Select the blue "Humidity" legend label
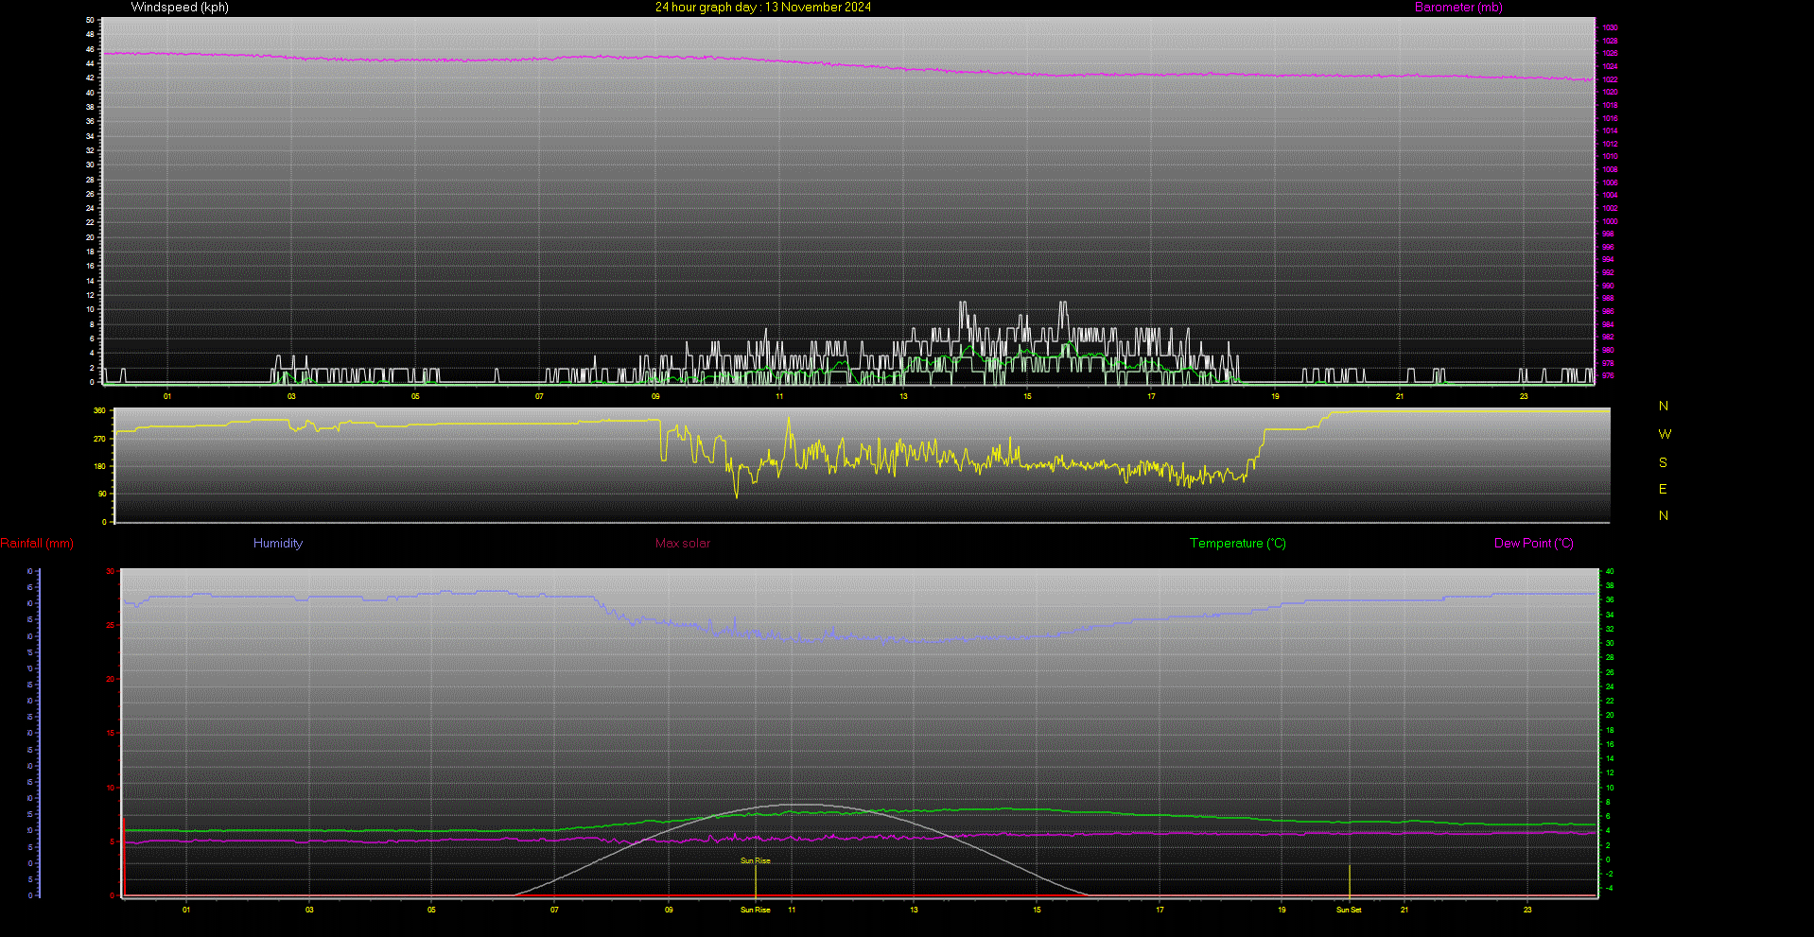 tap(278, 544)
